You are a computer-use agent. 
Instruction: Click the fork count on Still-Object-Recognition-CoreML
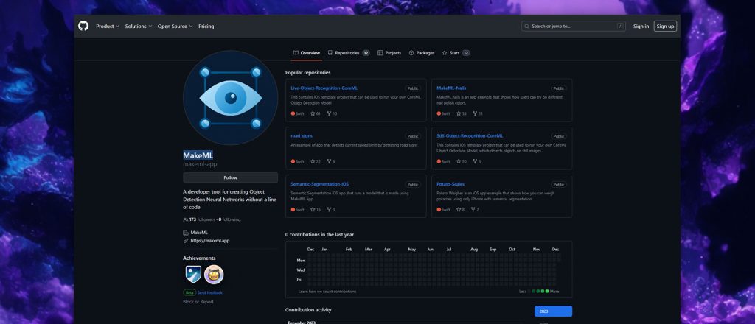[x=477, y=161]
